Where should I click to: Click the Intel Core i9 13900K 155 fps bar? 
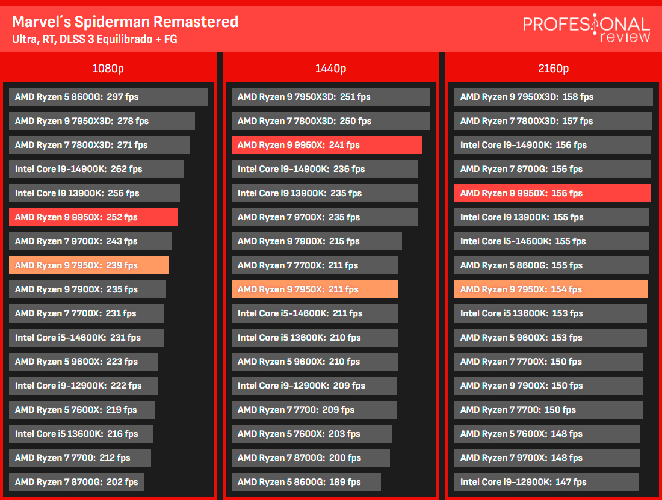tap(552, 217)
